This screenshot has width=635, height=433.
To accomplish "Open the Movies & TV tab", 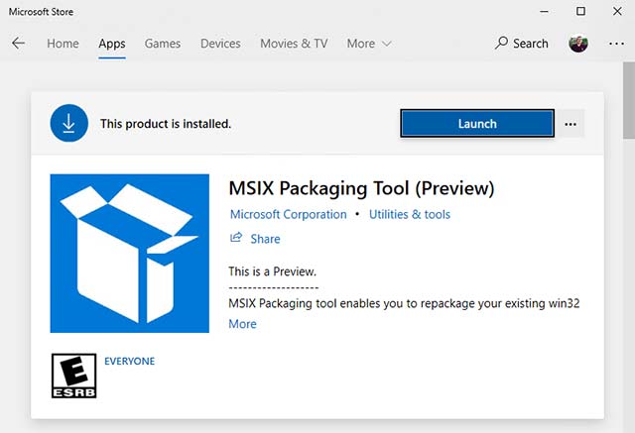I will point(294,44).
